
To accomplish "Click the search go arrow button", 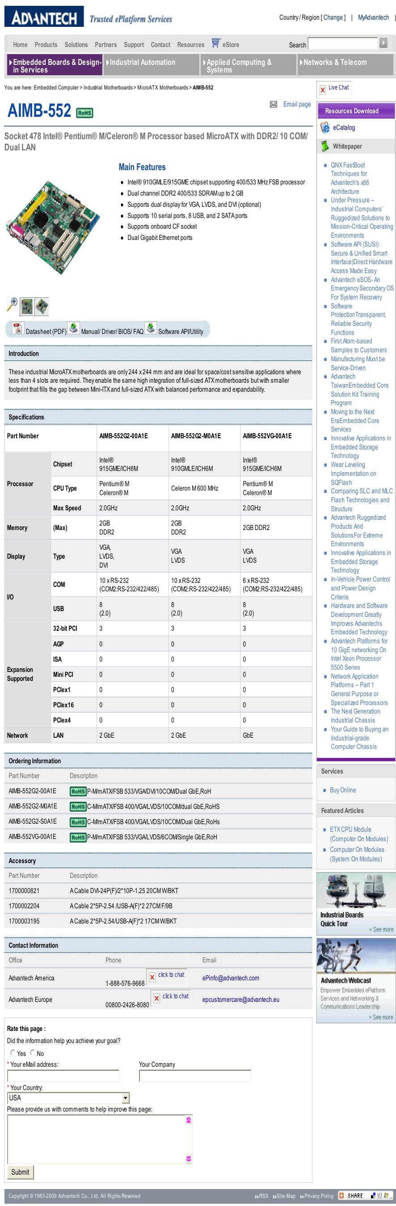I will click(383, 43).
